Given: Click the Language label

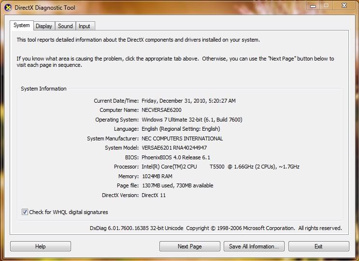Looking at the screenshot, I should [127, 129].
